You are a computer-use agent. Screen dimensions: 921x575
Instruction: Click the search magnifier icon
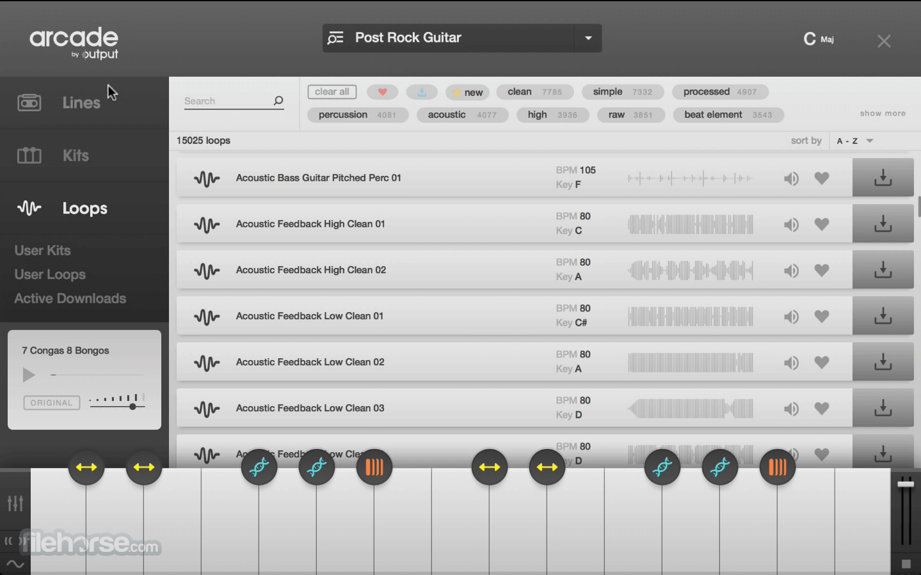click(278, 100)
